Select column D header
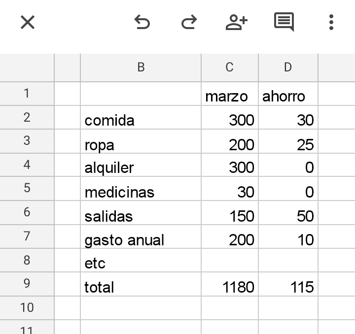 pos(288,68)
